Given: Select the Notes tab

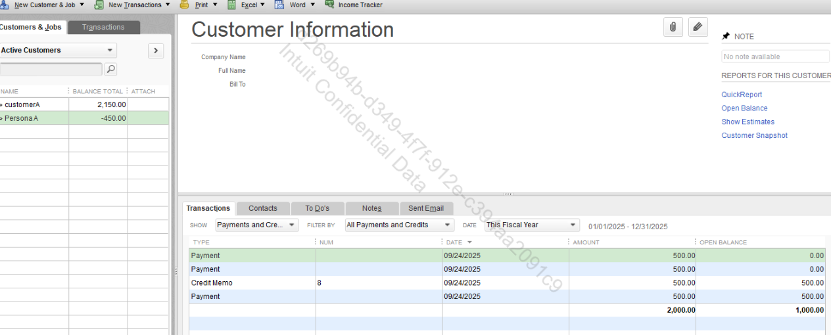Looking at the screenshot, I should click(x=371, y=208).
